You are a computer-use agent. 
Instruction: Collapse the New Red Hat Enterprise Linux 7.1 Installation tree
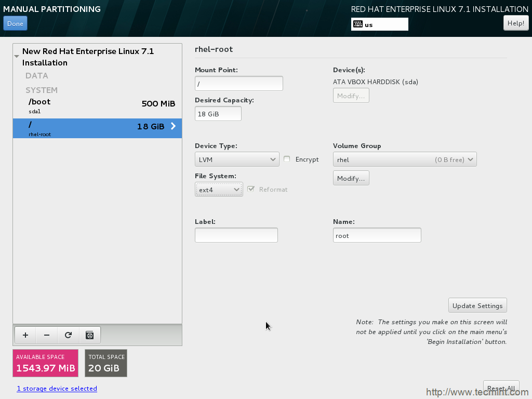pos(17,56)
